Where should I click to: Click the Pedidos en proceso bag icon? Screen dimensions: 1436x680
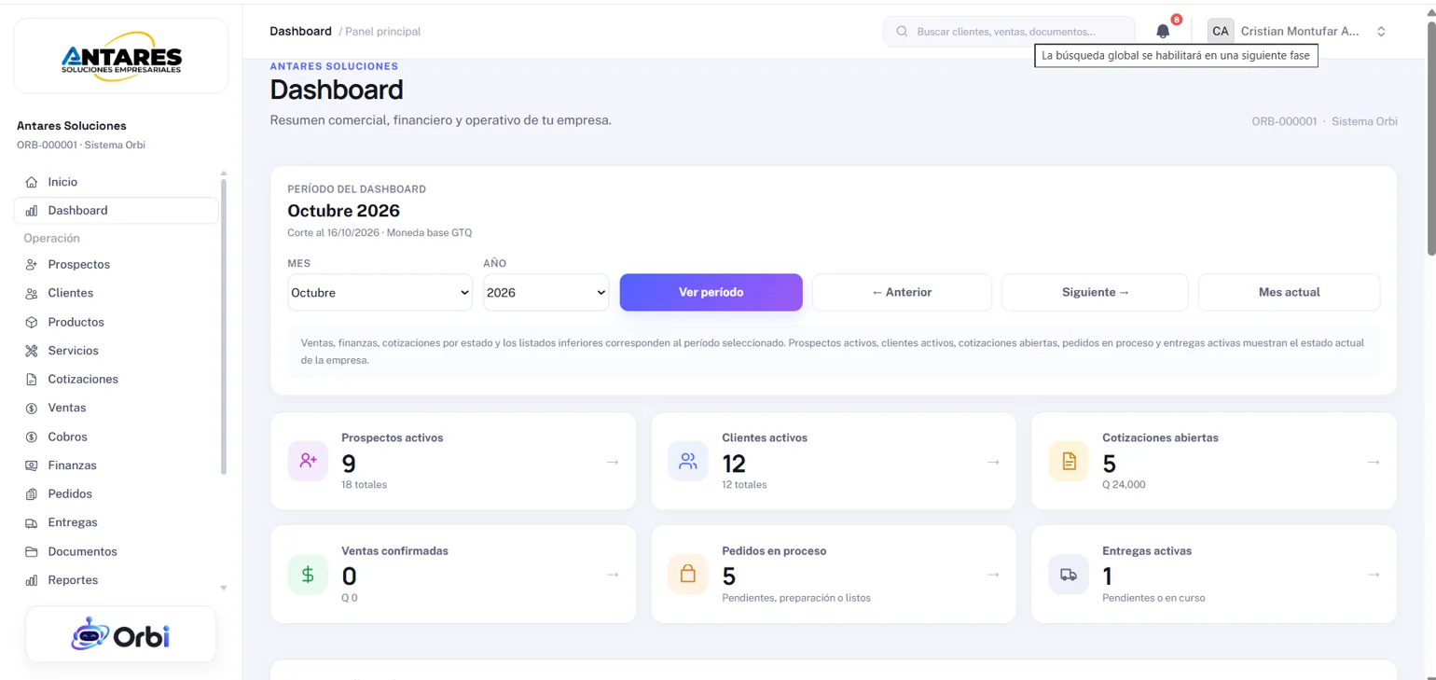pyautogui.click(x=688, y=575)
